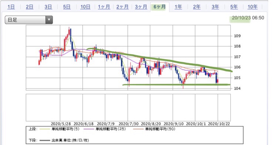Screen dimensions: 273x145
Task: Click the 2020/6/18 date label
Action: [84, 124]
